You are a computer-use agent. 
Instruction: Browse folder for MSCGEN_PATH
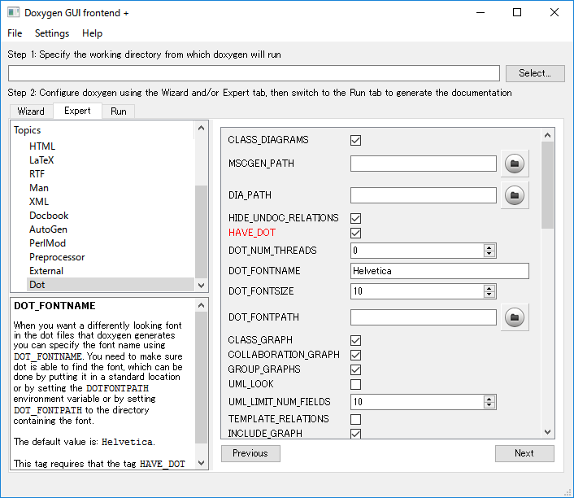515,164
